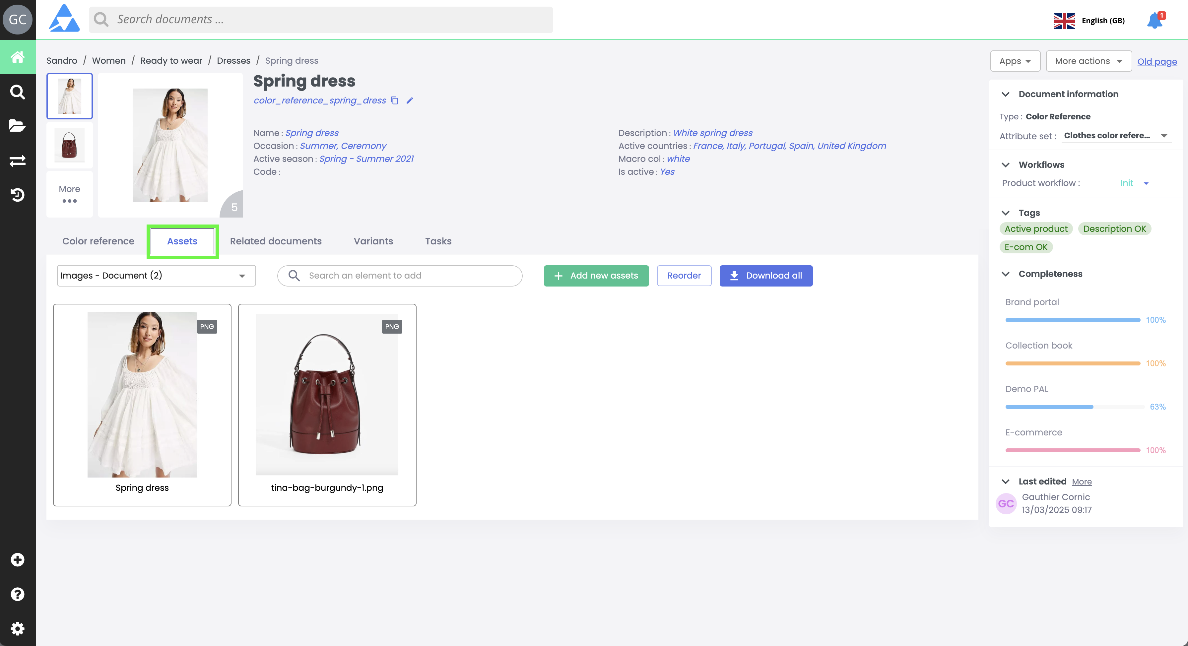Image resolution: width=1188 pixels, height=646 pixels.
Task: Switch to the Related documents tab
Action: coord(276,241)
